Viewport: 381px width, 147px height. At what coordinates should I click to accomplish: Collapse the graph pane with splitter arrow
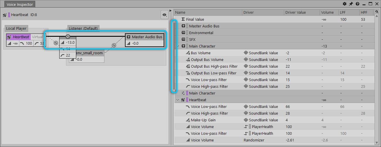pyautogui.click(x=171, y=11)
